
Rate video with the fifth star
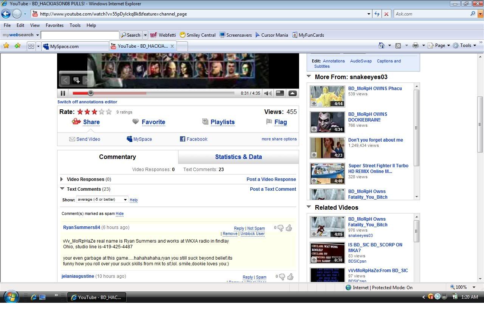(x=109, y=112)
